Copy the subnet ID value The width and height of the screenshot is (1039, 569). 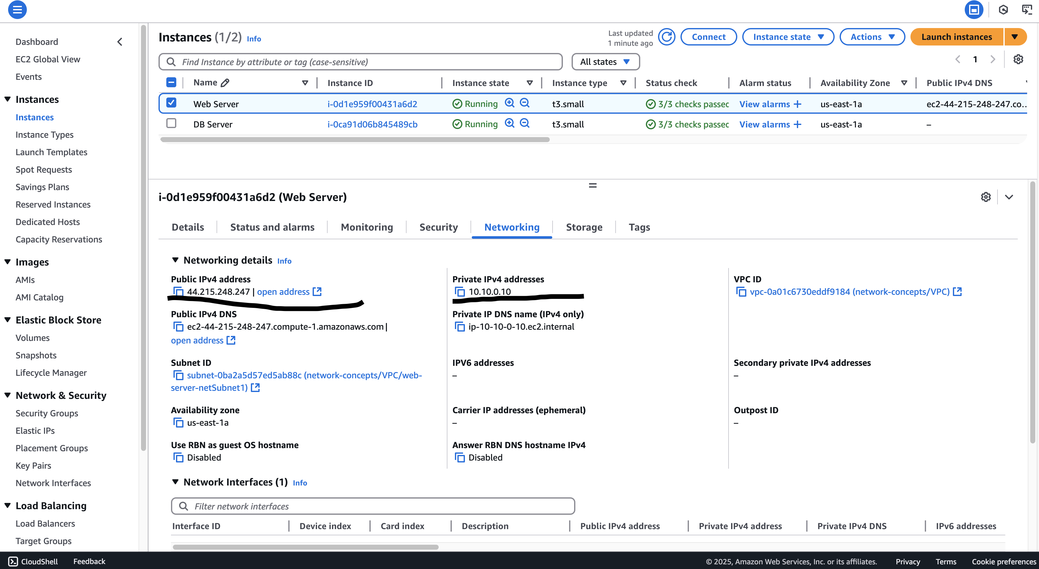tap(178, 375)
